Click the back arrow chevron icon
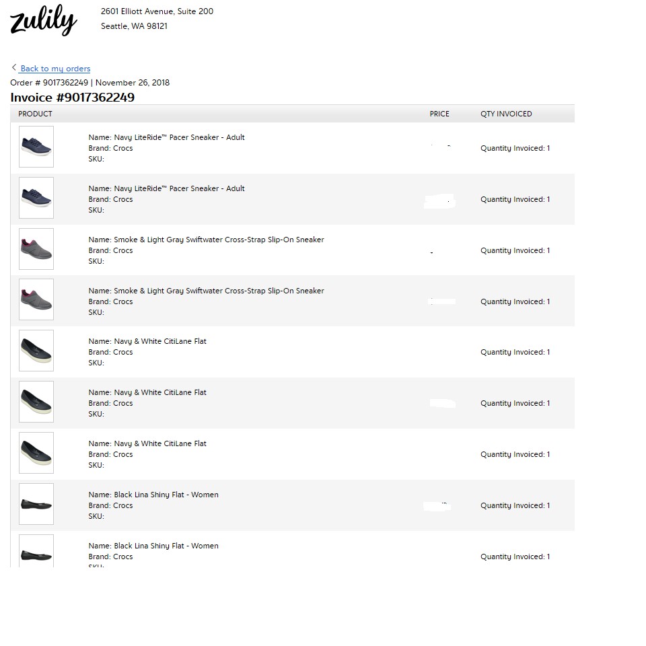Image resolution: width=646 pixels, height=646 pixels. (14, 67)
